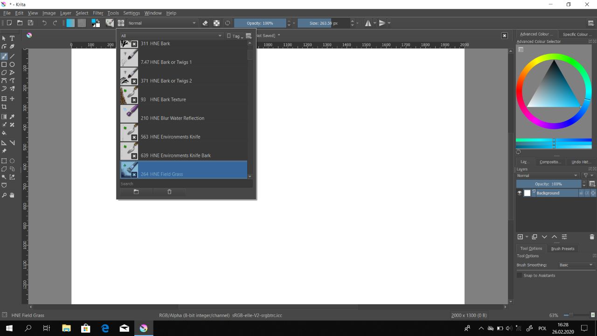Create a new document from toolbar
Viewport: 597px width, 336px height.
9,23
